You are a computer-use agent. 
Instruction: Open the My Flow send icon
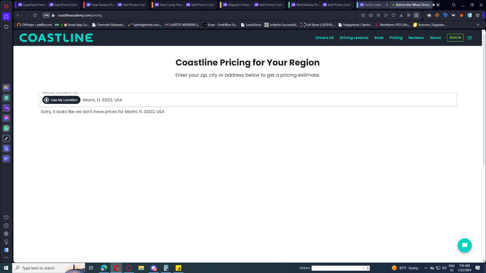pos(386,15)
